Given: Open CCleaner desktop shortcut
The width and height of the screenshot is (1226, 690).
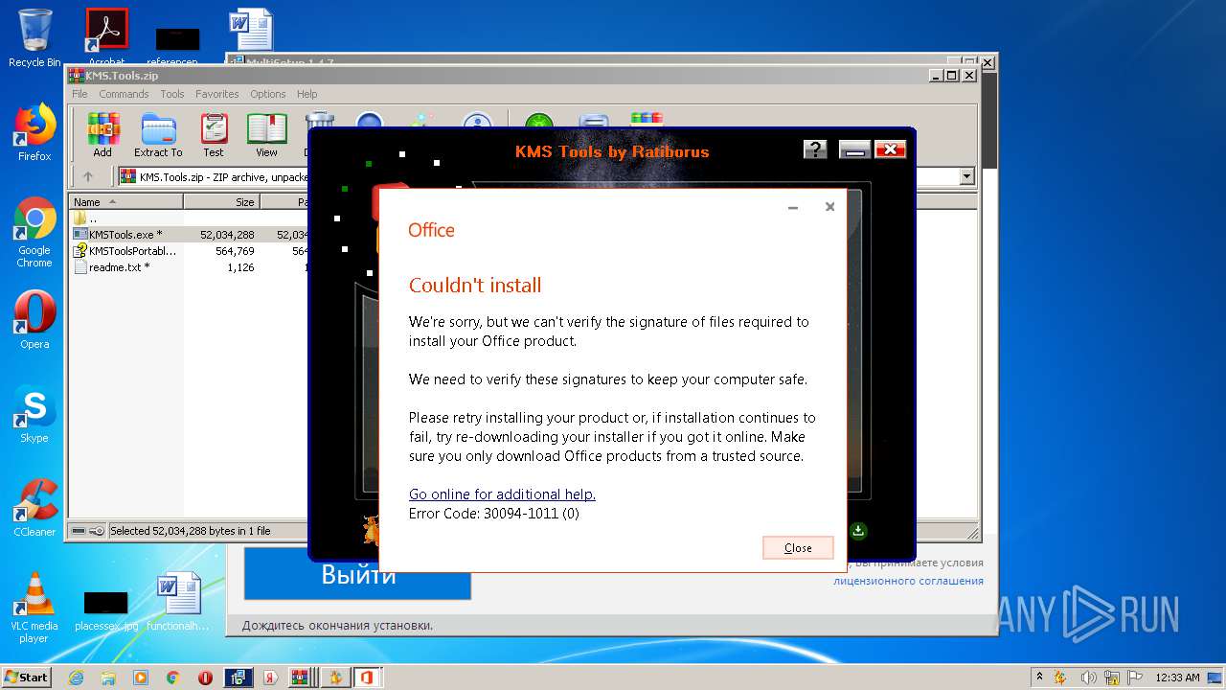Looking at the screenshot, I should click(x=34, y=508).
